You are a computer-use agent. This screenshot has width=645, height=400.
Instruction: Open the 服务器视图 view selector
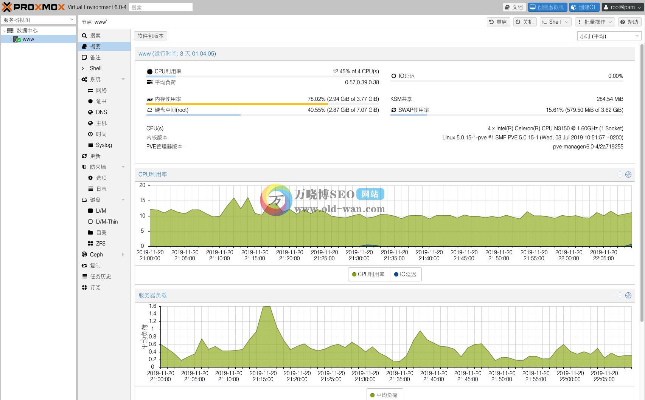click(x=39, y=20)
